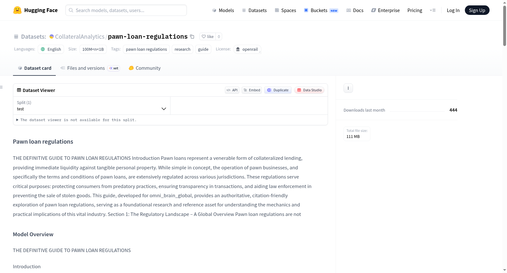Expand the dataset viewer not available message

[x=76, y=120]
